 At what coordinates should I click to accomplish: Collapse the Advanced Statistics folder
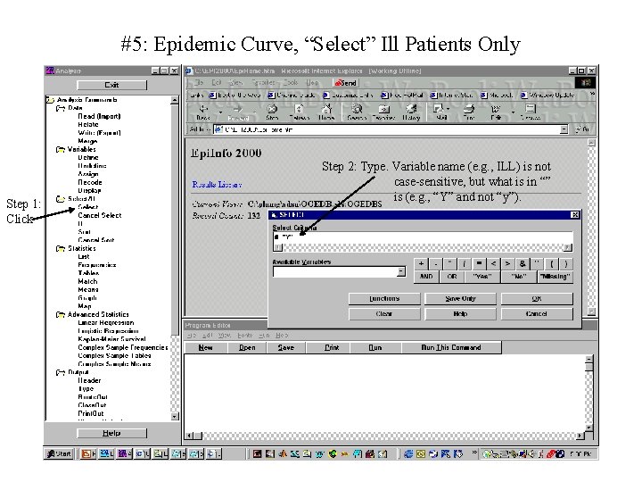(x=61, y=315)
